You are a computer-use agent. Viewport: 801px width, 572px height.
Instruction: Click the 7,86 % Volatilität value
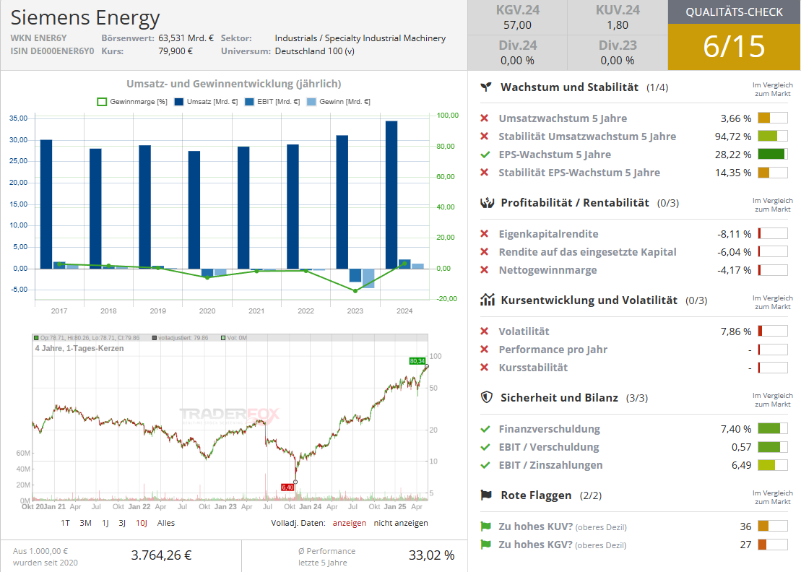pyautogui.click(x=736, y=331)
